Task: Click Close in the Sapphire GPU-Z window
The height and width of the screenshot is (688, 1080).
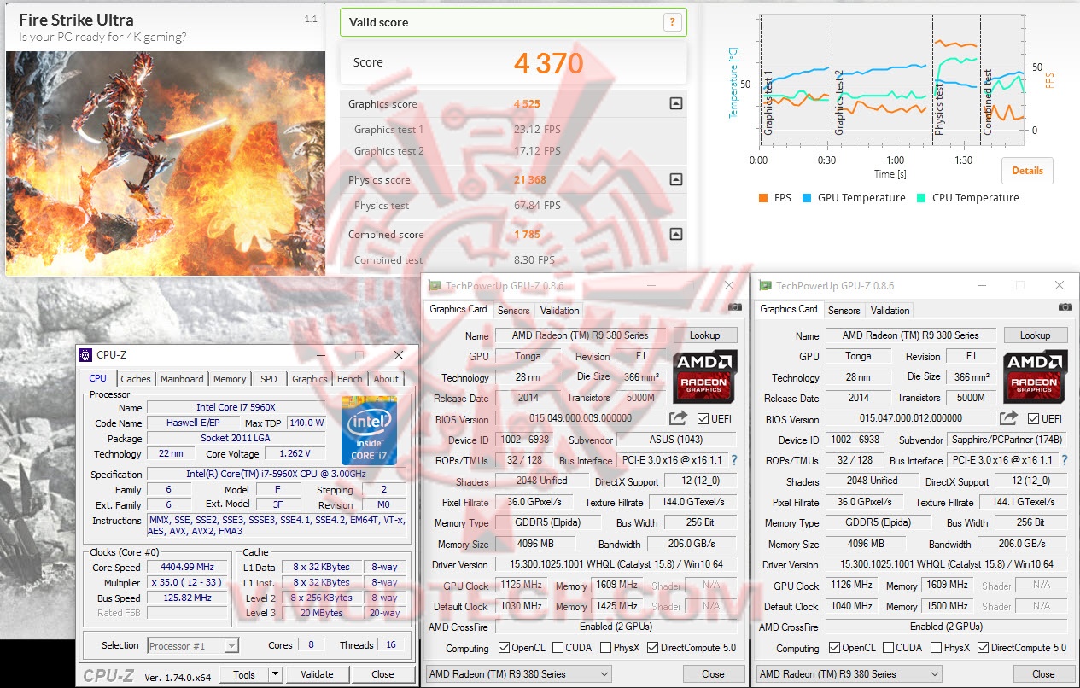Action: coord(1043,673)
